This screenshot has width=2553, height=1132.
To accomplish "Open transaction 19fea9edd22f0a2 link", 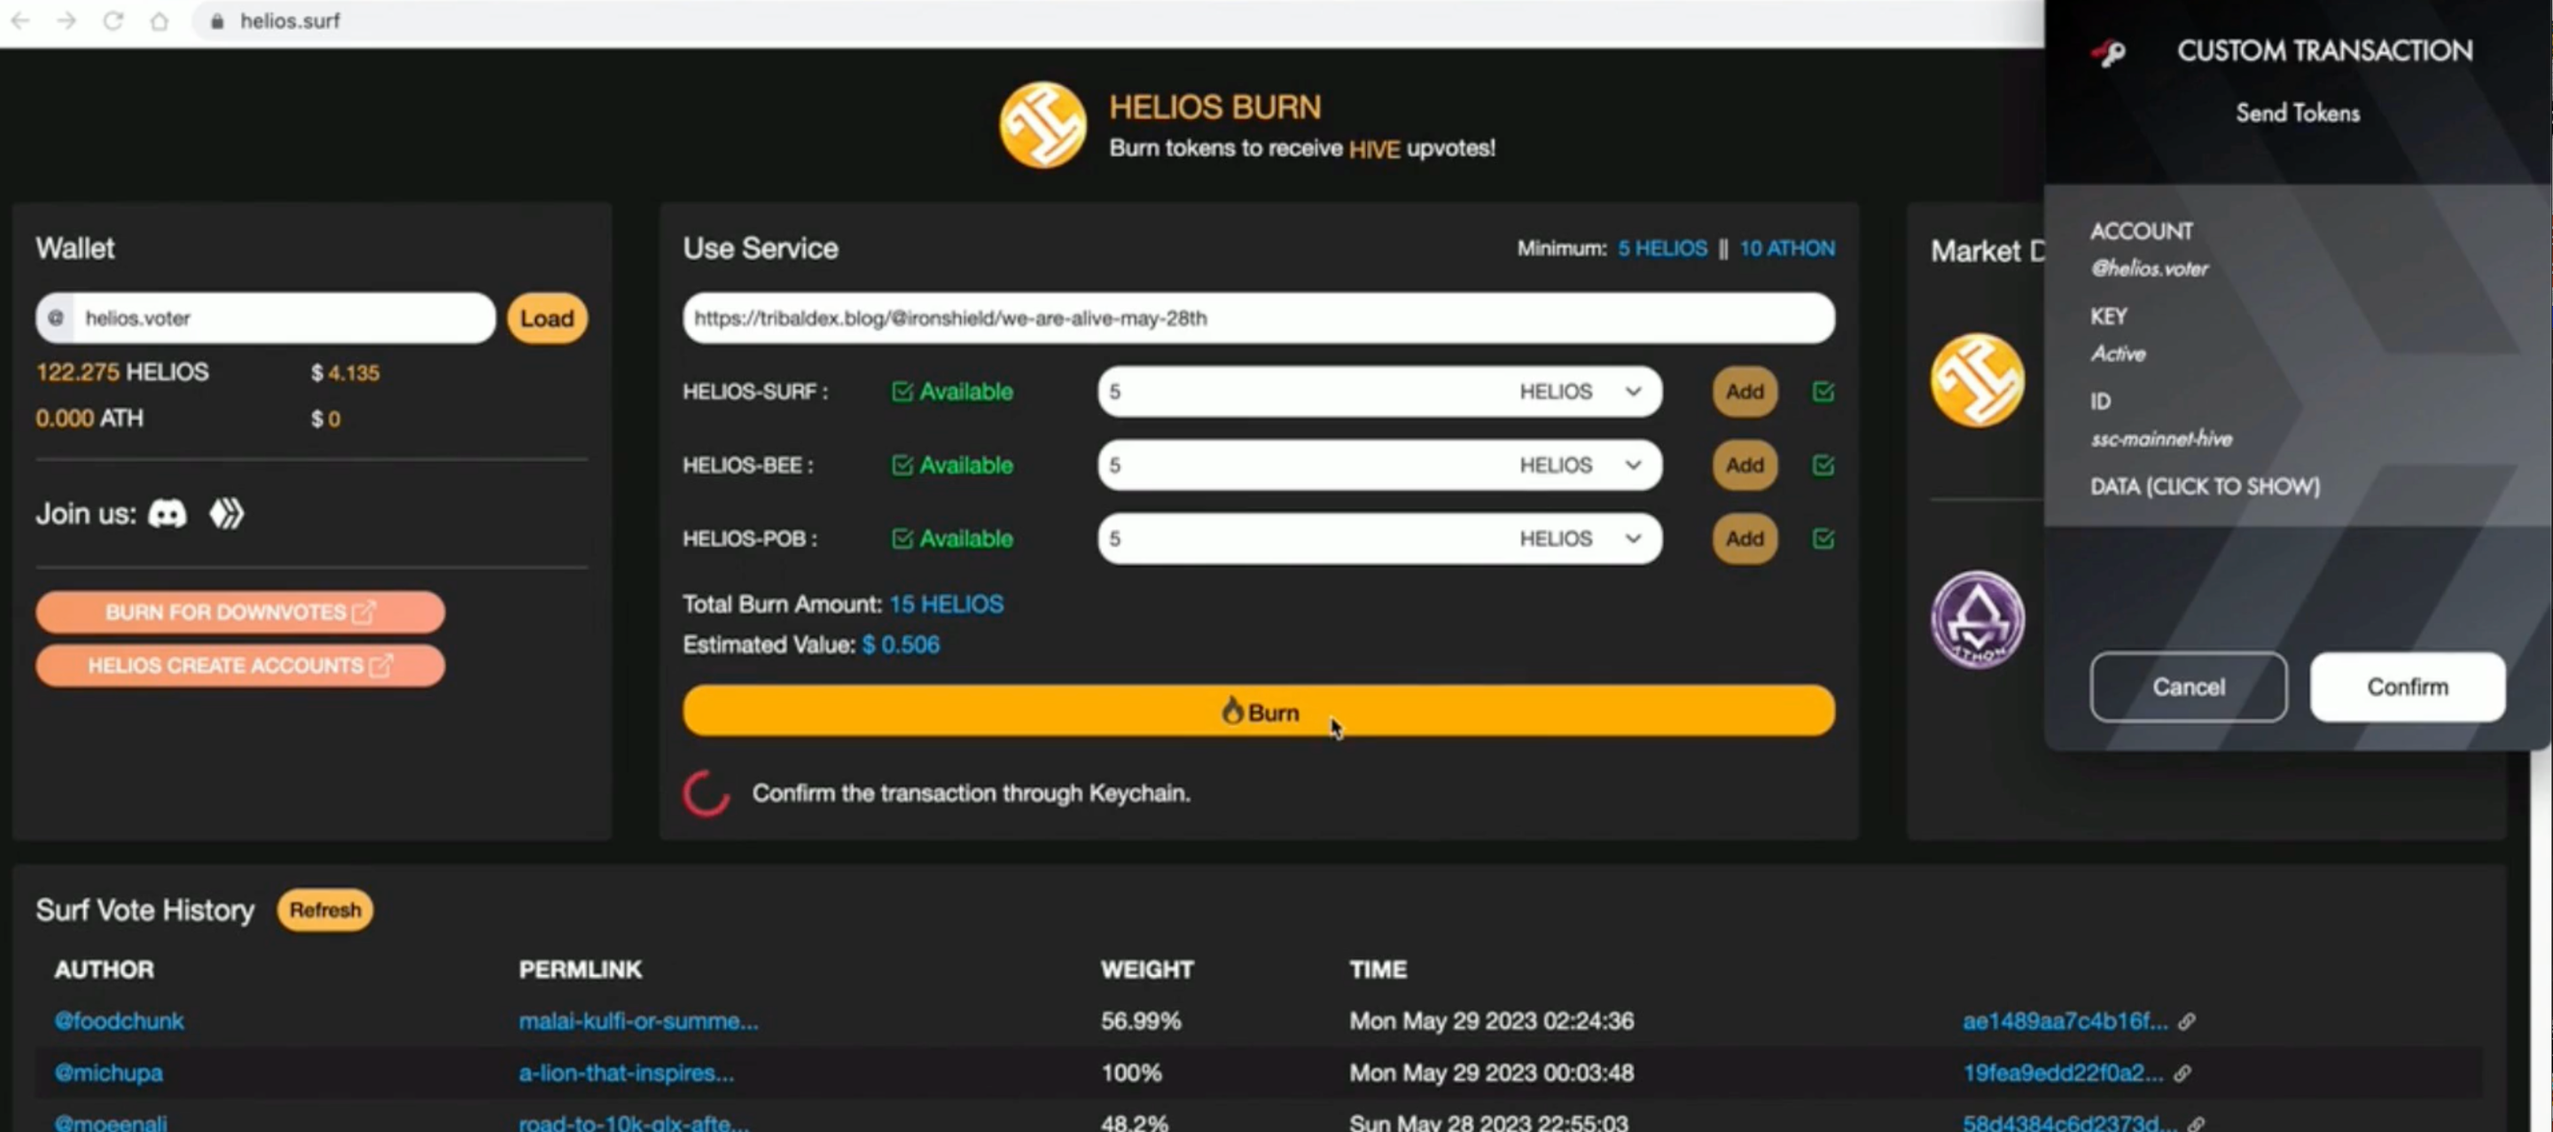I will (2064, 1073).
